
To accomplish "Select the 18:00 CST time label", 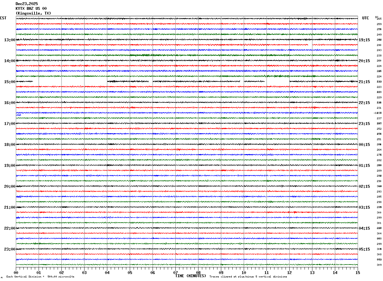I will (x=9, y=145).
